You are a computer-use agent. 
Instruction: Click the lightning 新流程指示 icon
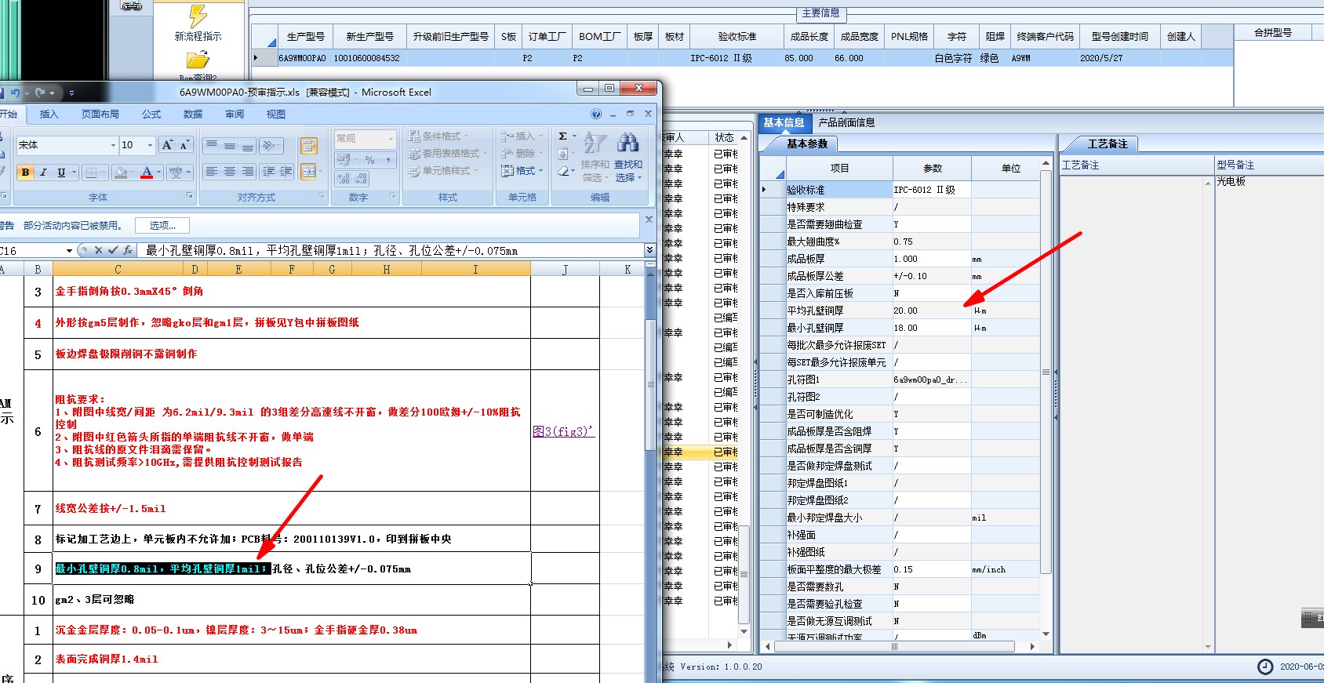tap(198, 16)
